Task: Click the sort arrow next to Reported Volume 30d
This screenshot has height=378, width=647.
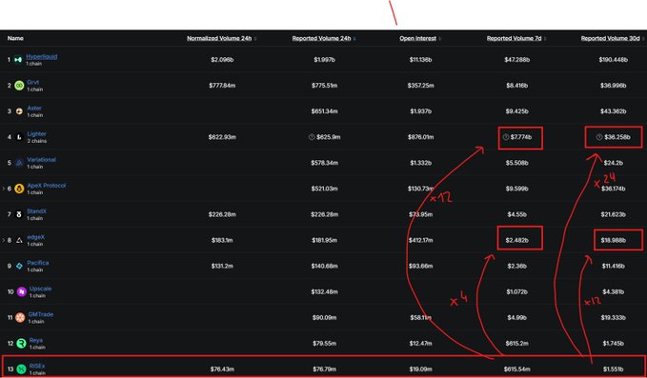Action: [643, 39]
